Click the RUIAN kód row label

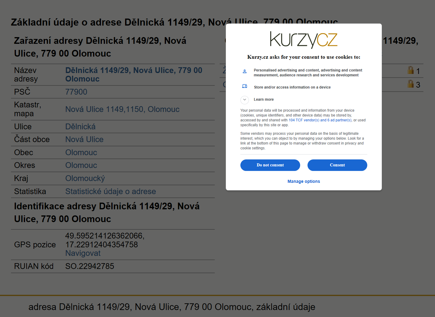point(34,266)
